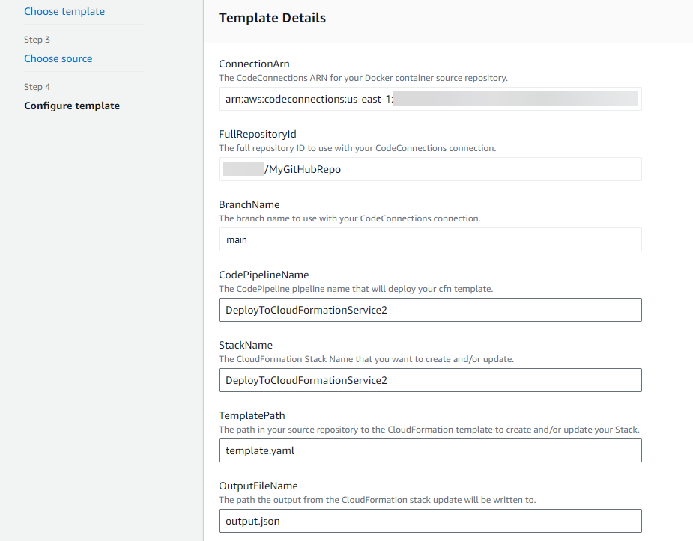Open the Choose template step
Screen dimensions: 693x541
point(64,11)
